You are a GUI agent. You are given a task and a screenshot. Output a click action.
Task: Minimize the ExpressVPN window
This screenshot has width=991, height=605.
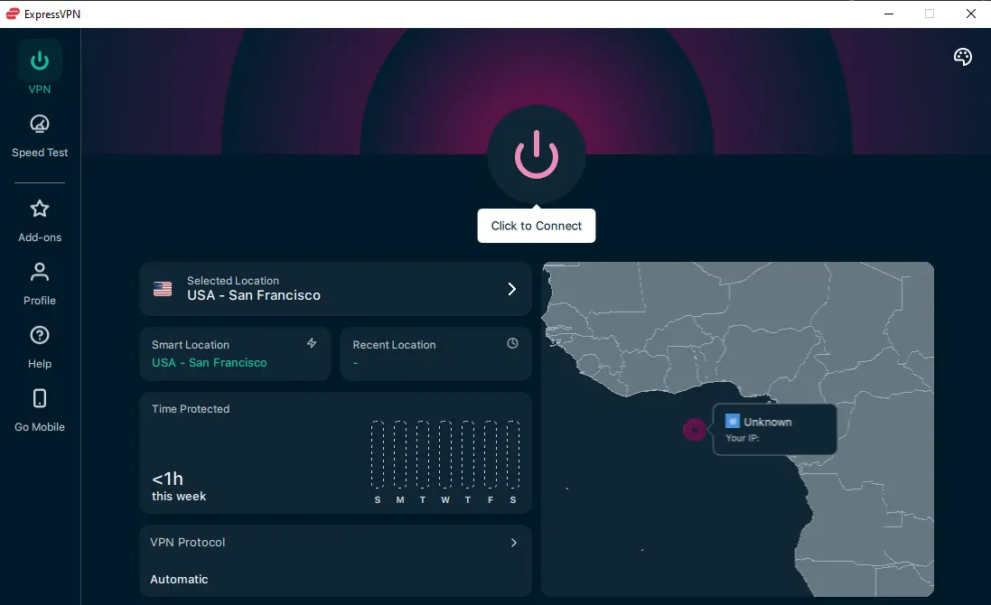tap(889, 14)
